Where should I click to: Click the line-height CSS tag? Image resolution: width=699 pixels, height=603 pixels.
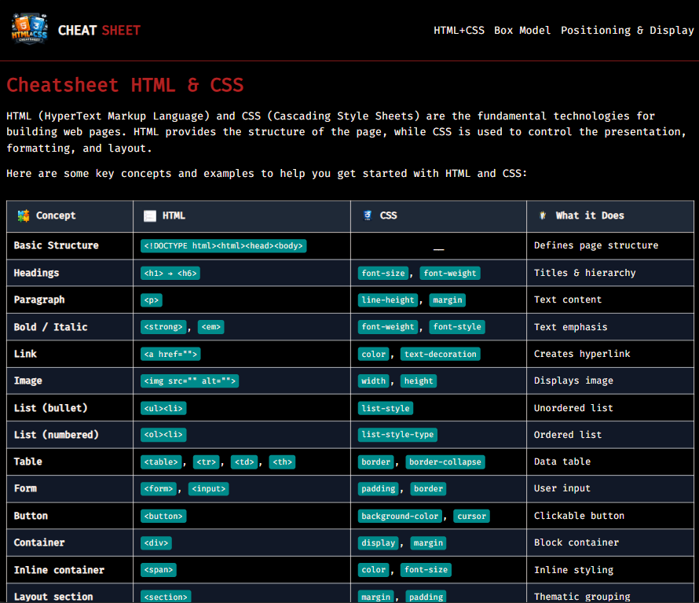tap(388, 300)
